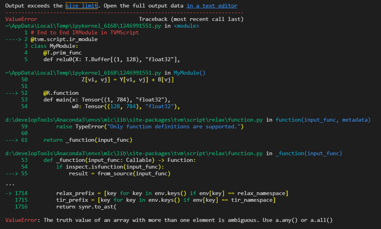This screenshot has height=229, width=381.
Task: Click the '@R.function' decorator line
Action: click(61, 93)
